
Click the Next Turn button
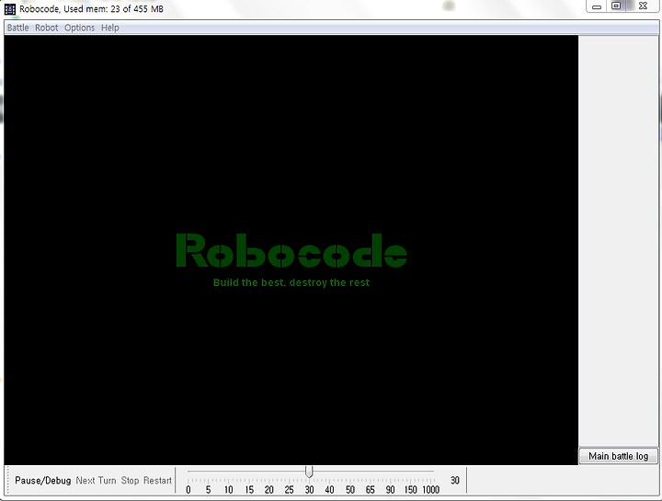point(96,481)
